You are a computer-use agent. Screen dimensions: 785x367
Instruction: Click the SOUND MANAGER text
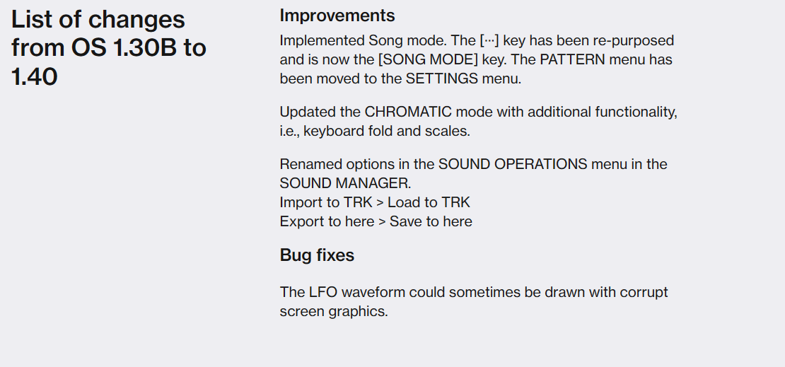click(x=345, y=183)
